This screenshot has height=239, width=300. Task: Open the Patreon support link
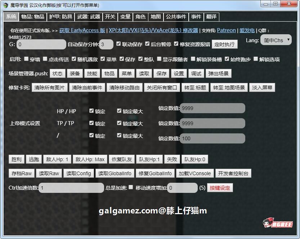pyautogui.click(x=227, y=30)
